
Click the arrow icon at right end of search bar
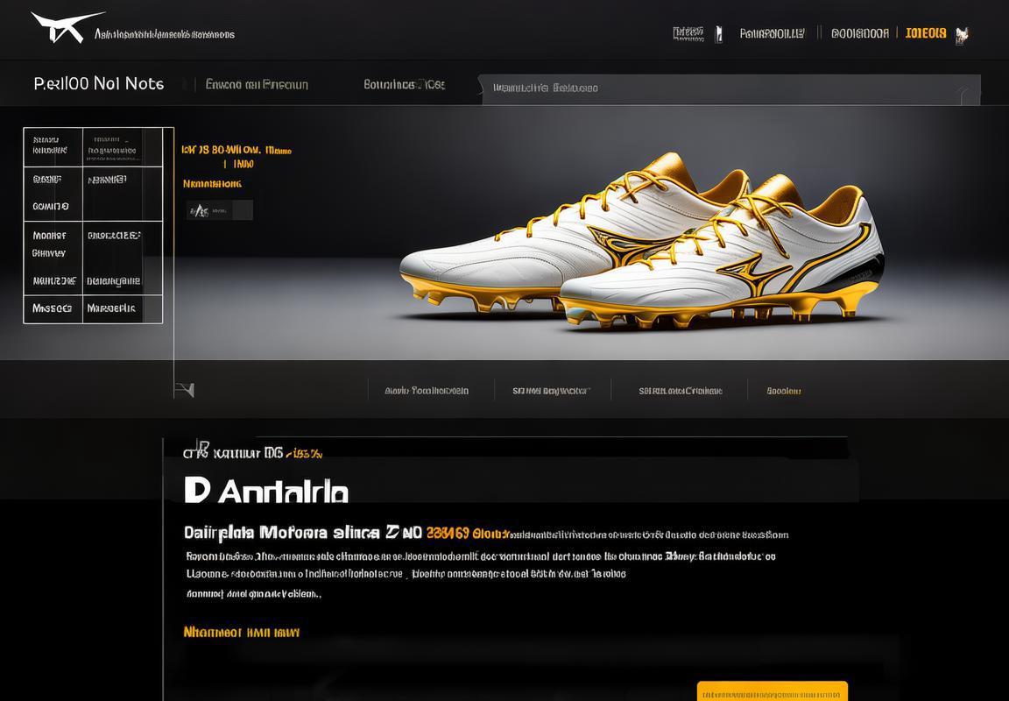pyautogui.click(x=965, y=95)
